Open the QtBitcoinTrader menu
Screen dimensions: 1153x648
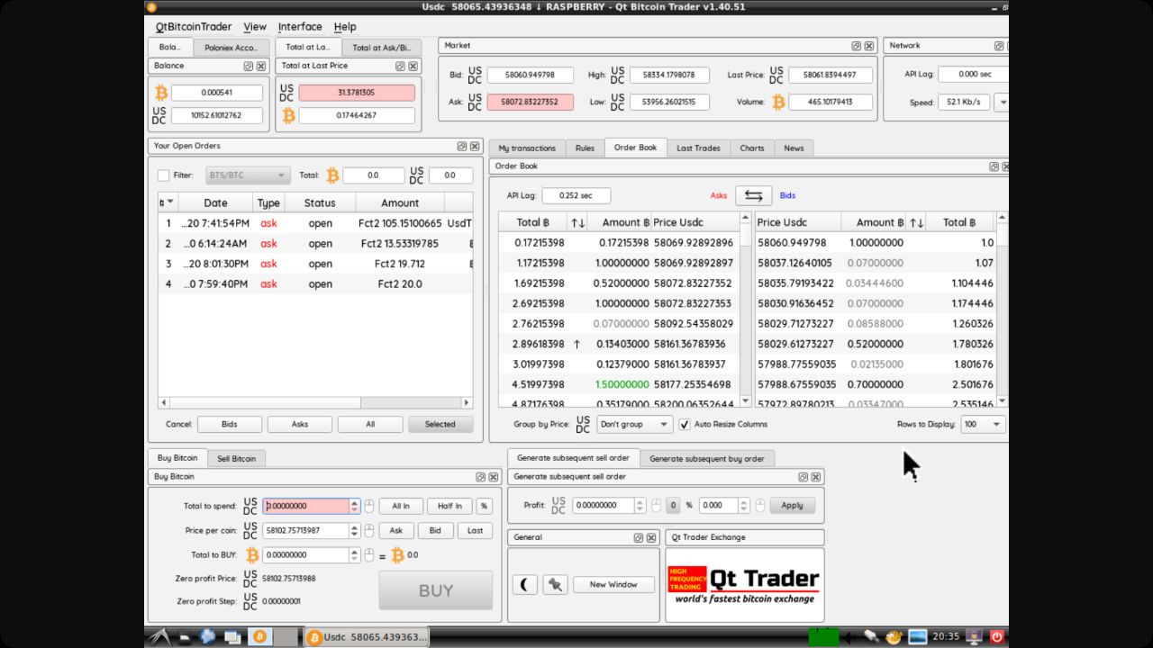coord(194,27)
